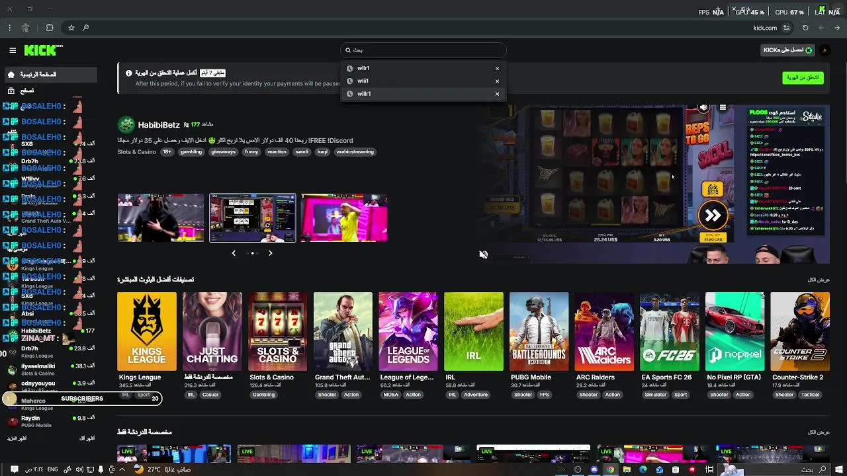Select the first carousel stream thumbnail
Screen dimensions: 847x476
pyautogui.click(x=161, y=218)
